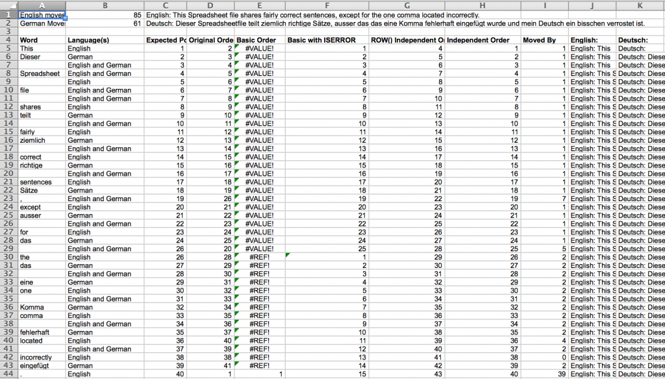665x379 pixels.
Task: Click the Word heading cell
Action: pyautogui.click(x=42, y=40)
